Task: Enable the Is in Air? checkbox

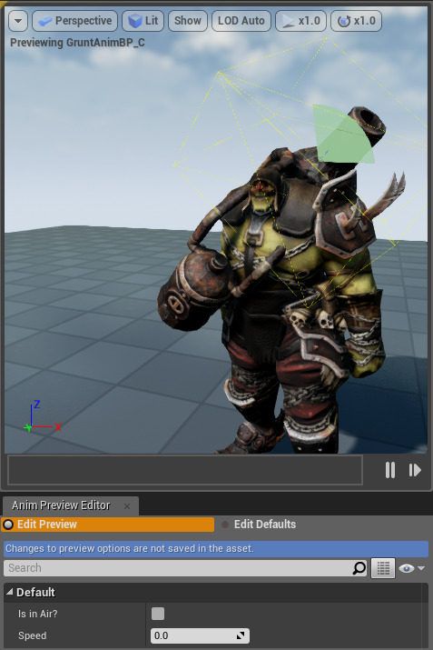Action: click(x=158, y=614)
